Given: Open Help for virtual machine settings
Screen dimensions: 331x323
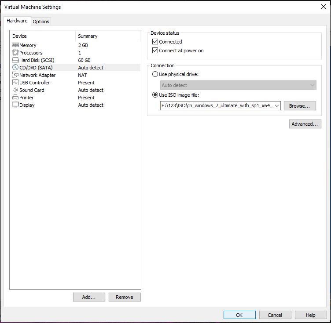Looking at the screenshot, I should coord(311,315).
